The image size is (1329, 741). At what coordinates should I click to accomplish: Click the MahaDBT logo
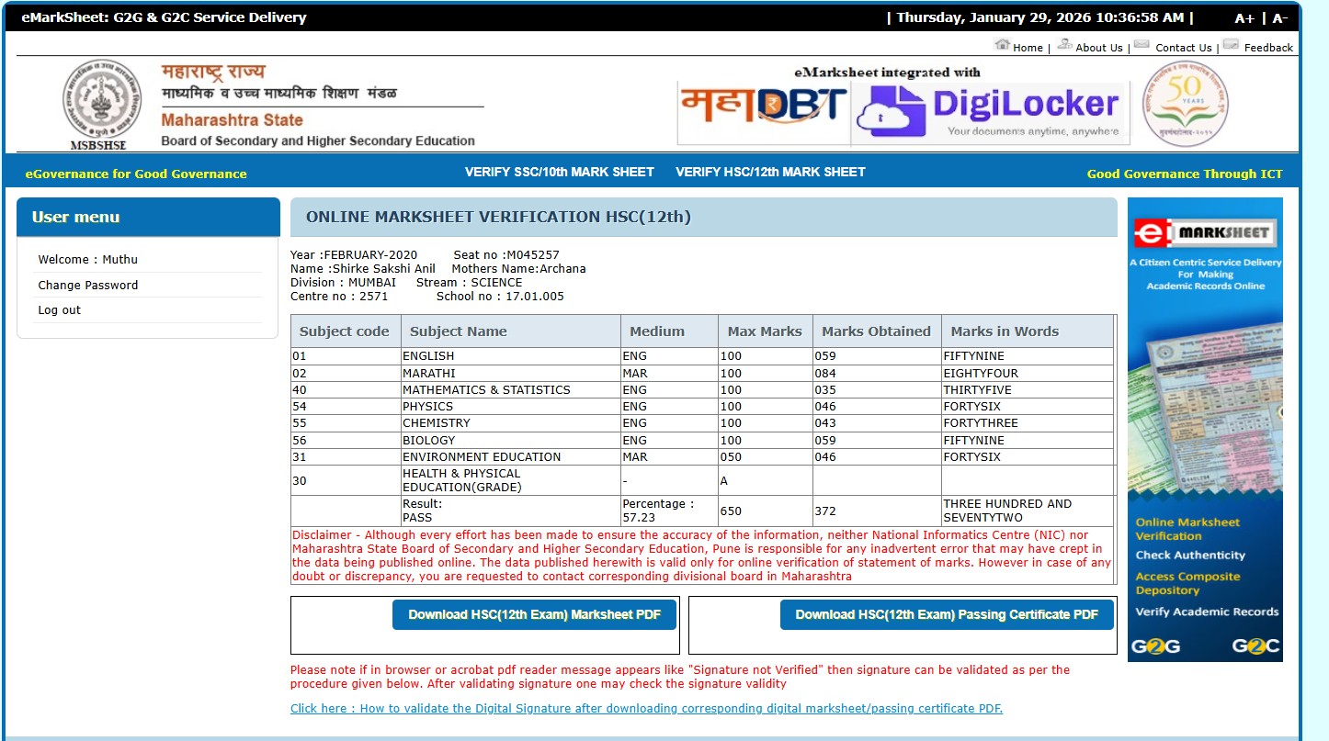[762, 108]
